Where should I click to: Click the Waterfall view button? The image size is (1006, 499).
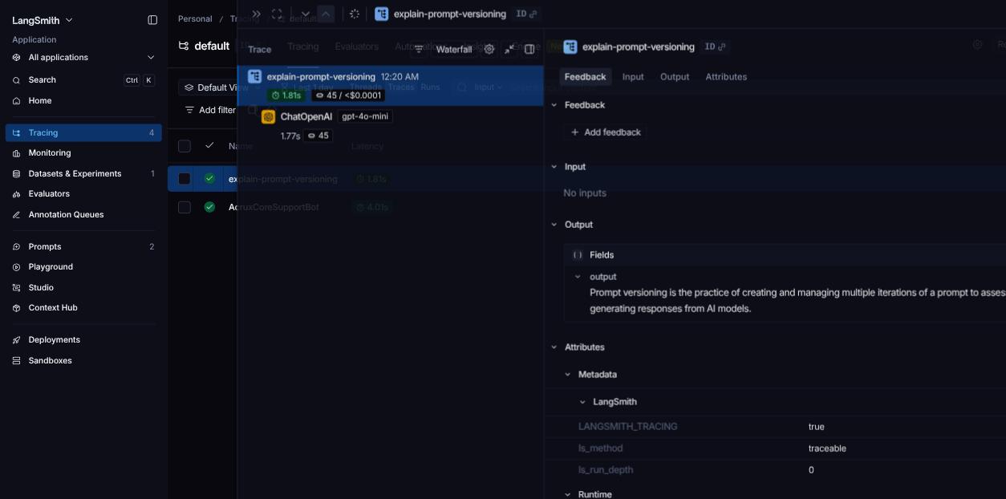454,49
